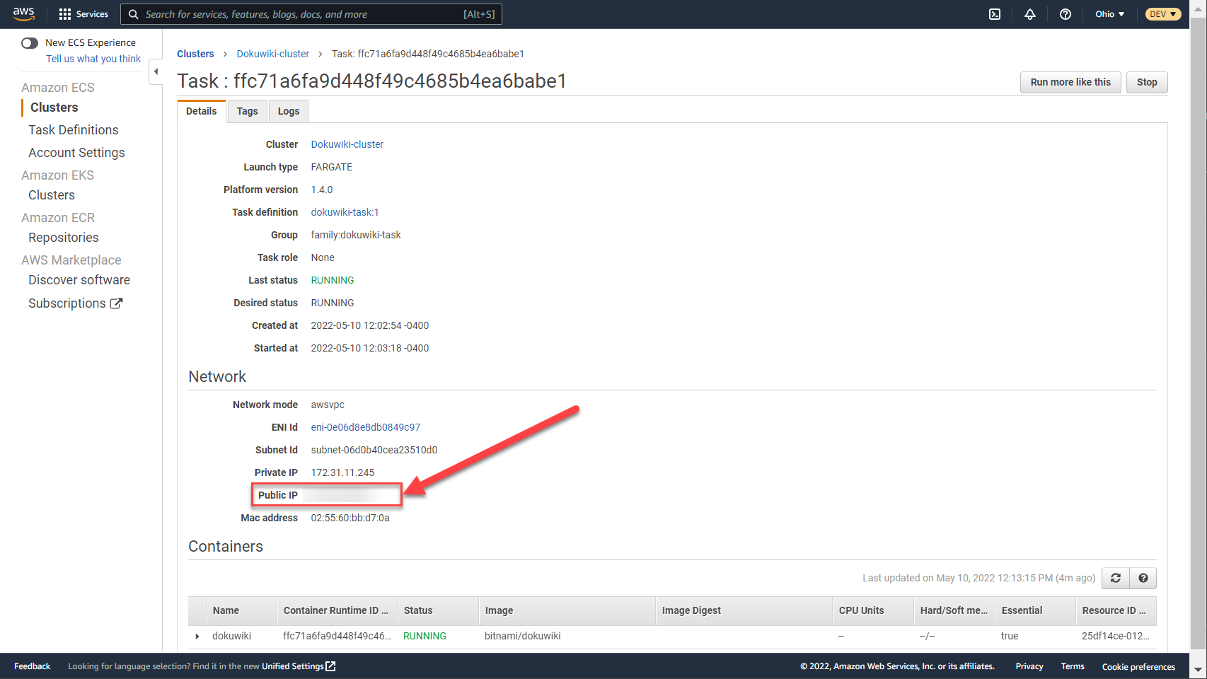Open the Privacy footer link
The height and width of the screenshot is (679, 1207).
(x=1029, y=666)
